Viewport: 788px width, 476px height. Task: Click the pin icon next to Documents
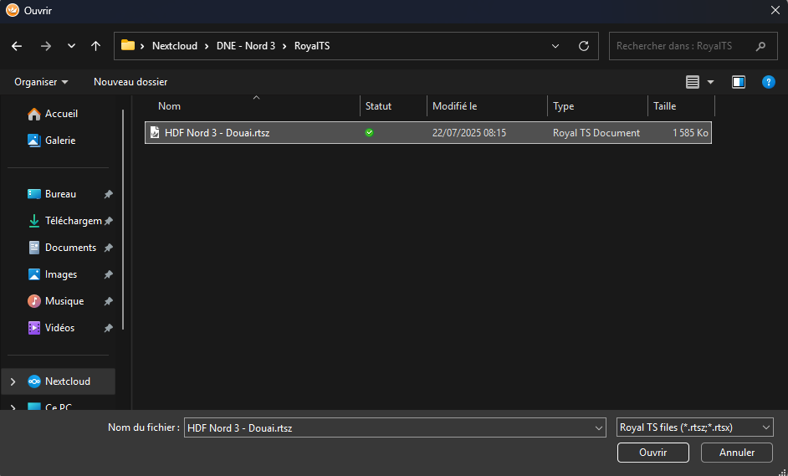pyautogui.click(x=108, y=248)
